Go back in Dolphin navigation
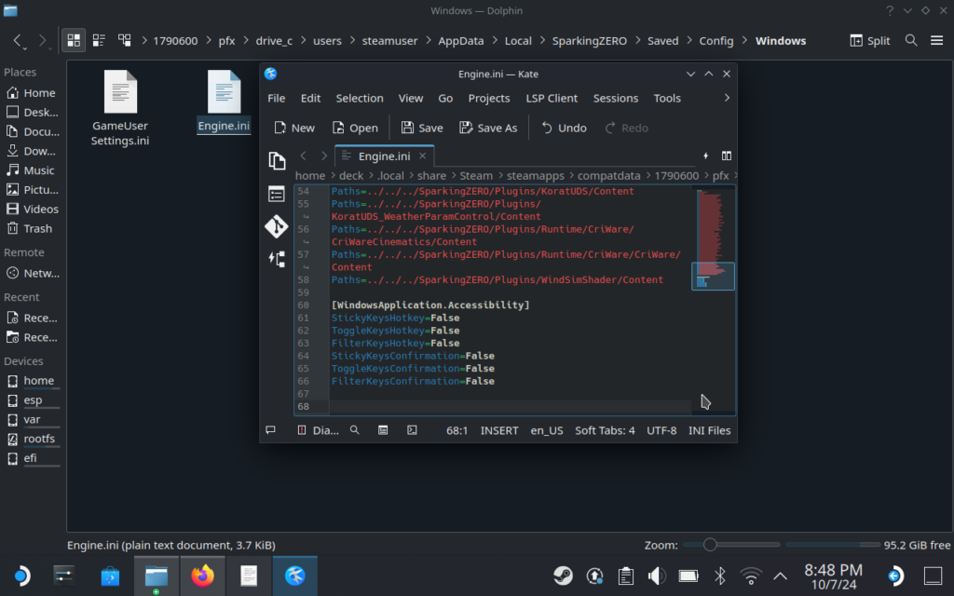This screenshot has width=954, height=596. (18, 41)
